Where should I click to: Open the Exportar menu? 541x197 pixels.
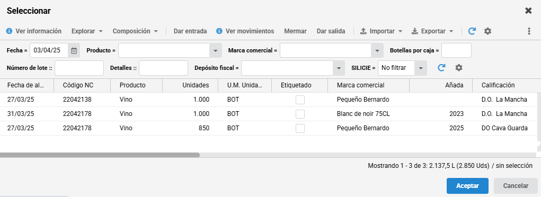click(x=432, y=31)
